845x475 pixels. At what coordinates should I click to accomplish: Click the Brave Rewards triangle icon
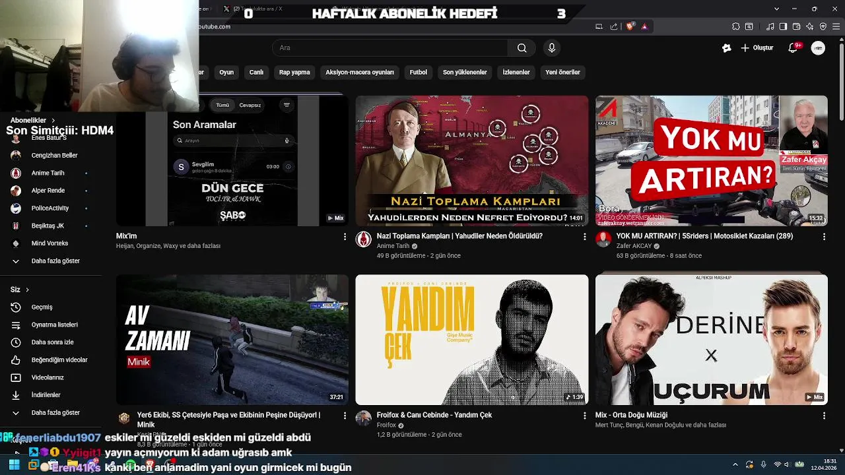click(x=644, y=26)
